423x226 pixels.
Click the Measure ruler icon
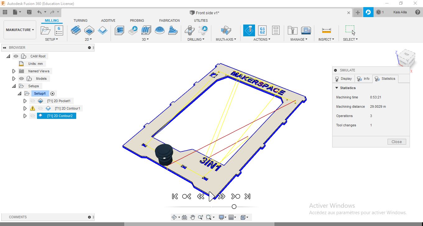coord(326,30)
